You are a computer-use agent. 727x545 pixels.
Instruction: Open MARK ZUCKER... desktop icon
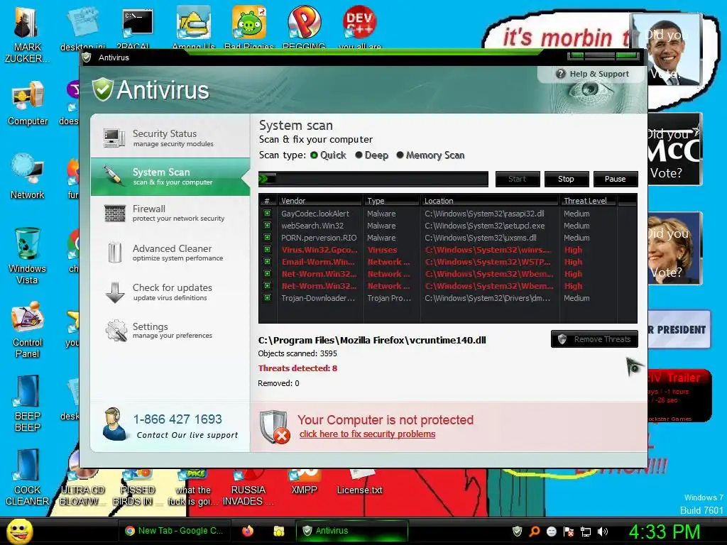pyautogui.click(x=26, y=35)
